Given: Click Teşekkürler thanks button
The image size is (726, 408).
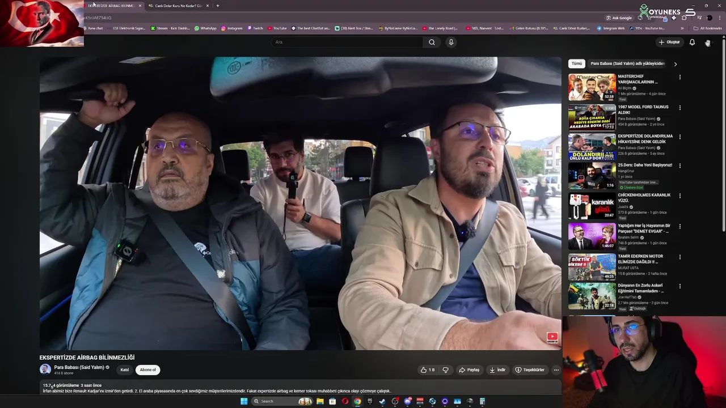Looking at the screenshot, I should (530, 370).
